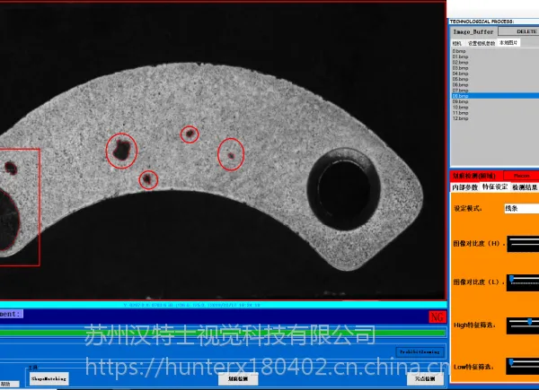Select 02.bmp in the file list
539x390 pixels.
point(460,63)
